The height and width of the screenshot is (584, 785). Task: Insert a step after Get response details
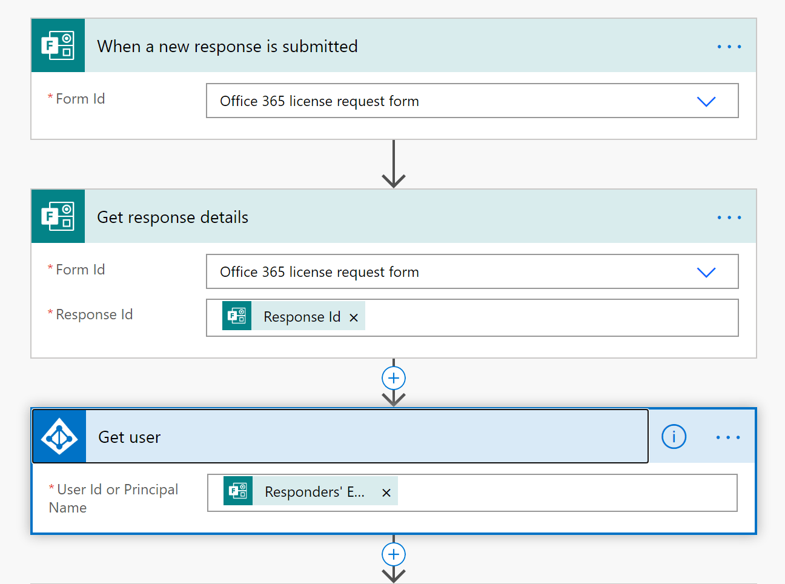(x=394, y=379)
